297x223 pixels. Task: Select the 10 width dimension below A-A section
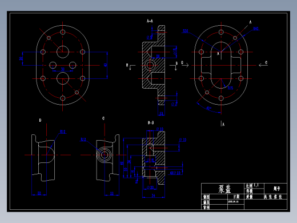coord(161,114)
